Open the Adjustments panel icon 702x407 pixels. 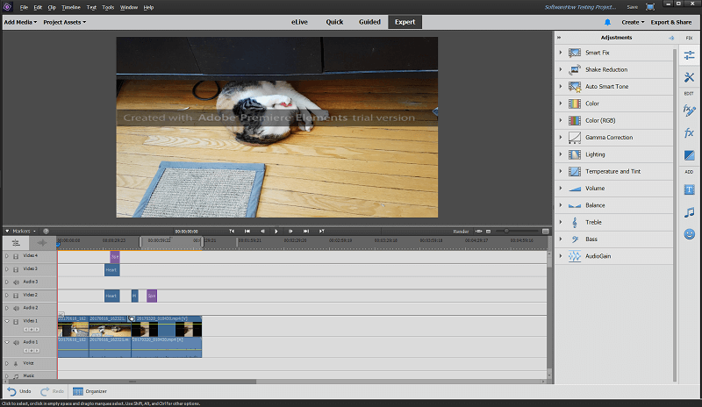point(689,55)
